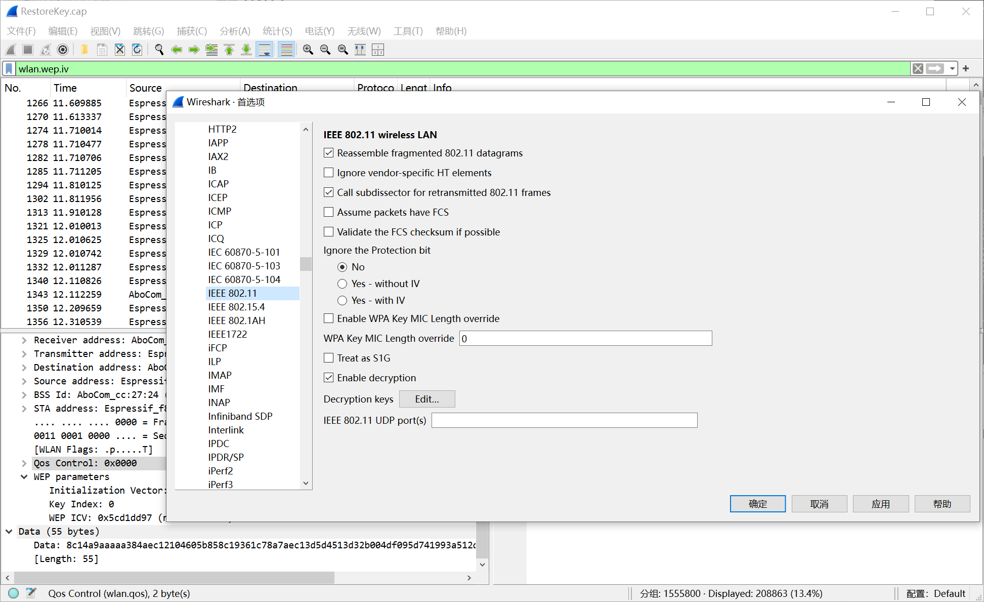The height and width of the screenshot is (602, 984).
Task: Clear the display filter with X icon
Action: click(918, 68)
